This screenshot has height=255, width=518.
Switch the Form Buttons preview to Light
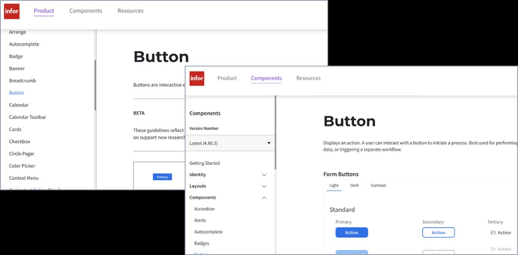click(x=334, y=185)
